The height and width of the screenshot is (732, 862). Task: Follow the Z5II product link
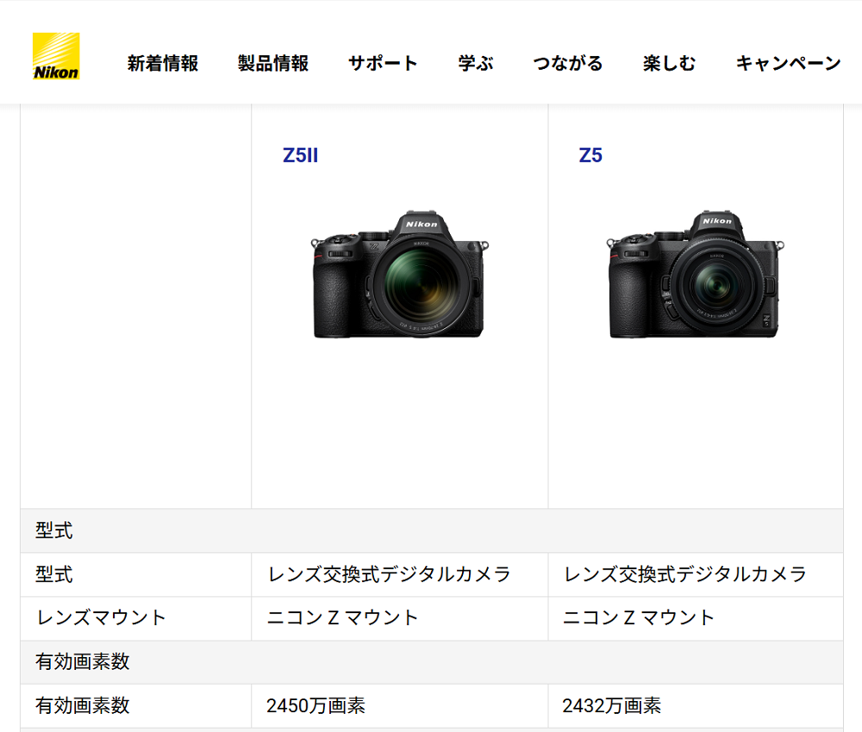coord(300,155)
